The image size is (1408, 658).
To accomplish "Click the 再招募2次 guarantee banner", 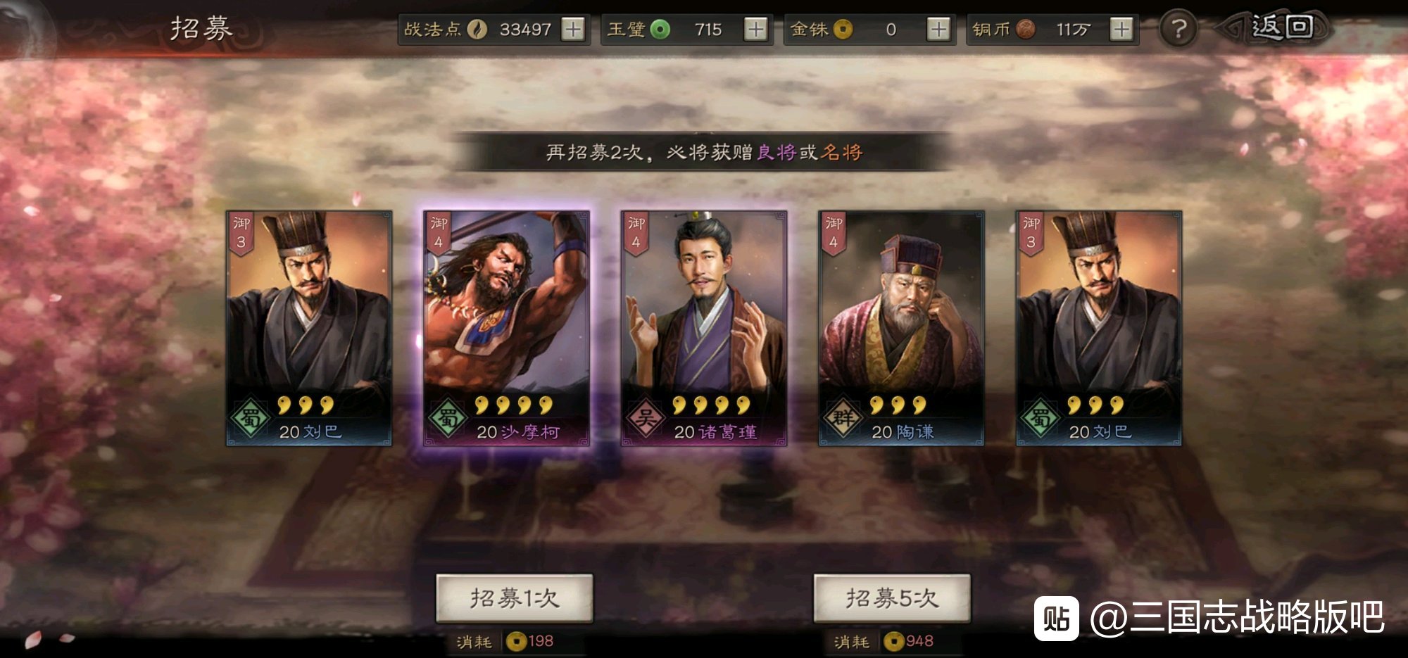I will coord(704,152).
